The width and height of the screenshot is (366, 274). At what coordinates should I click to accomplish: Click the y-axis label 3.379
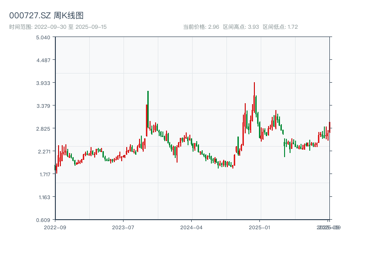(x=43, y=106)
